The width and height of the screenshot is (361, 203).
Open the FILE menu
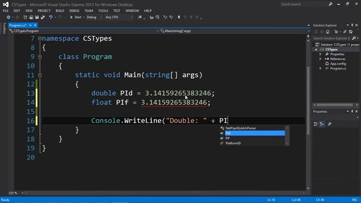pyautogui.click(x=6, y=11)
